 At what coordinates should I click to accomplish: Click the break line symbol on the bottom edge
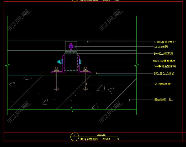pos(72,109)
